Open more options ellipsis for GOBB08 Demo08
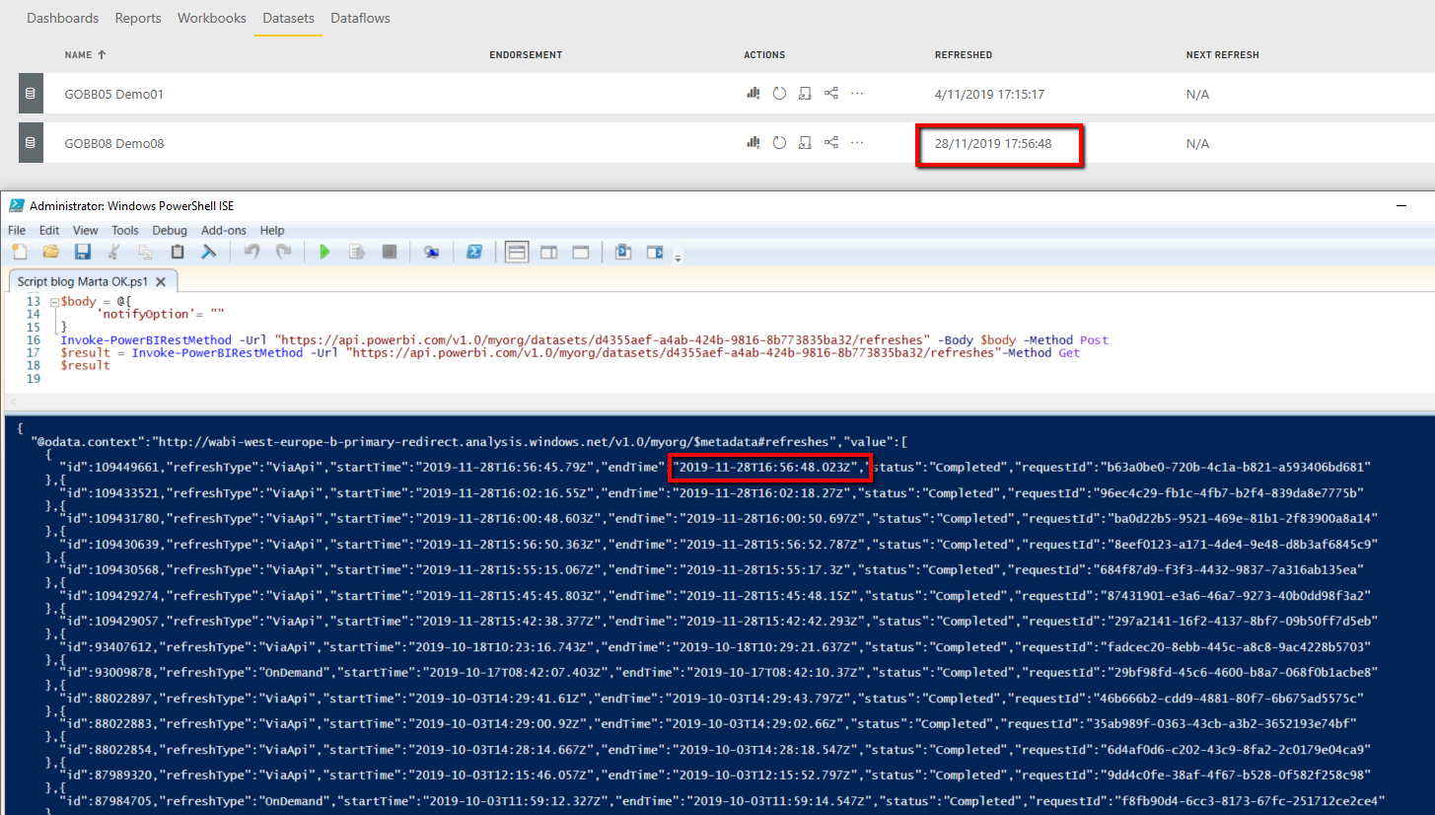 (857, 143)
